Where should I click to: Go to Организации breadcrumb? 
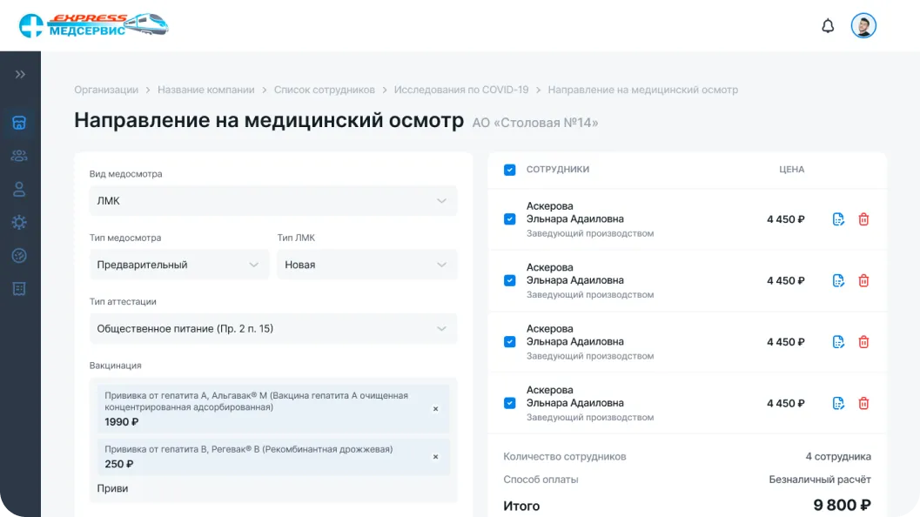106,90
